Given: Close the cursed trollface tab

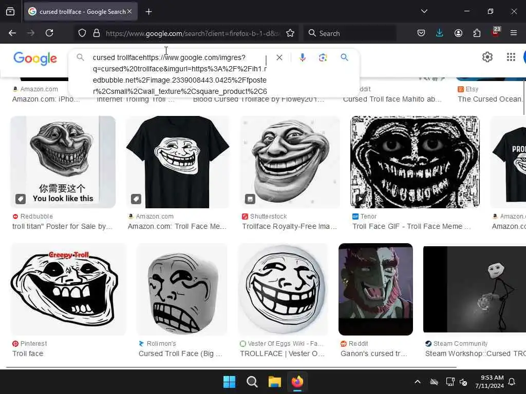Looking at the screenshot, I should pyautogui.click(x=129, y=11).
